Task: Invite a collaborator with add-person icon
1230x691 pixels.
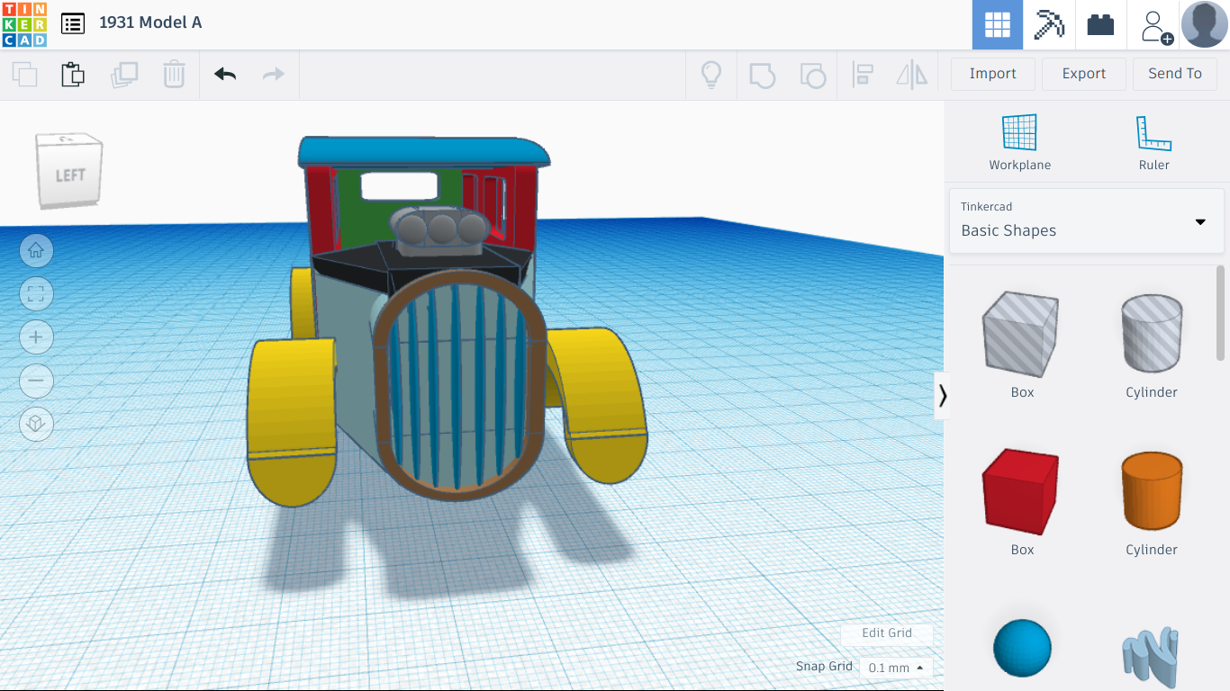Action: coord(1155,26)
